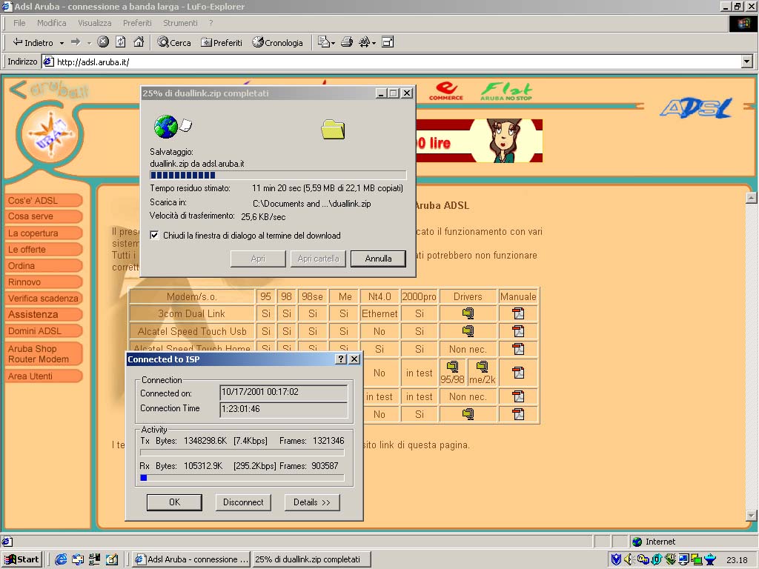Expand connection info with Details >> button

coord(312,502)
